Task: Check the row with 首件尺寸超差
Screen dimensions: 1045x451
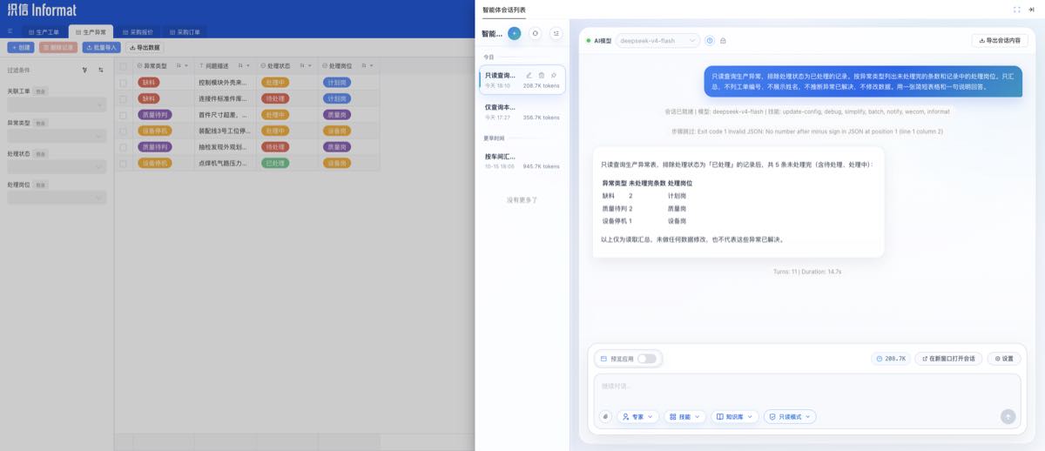Action: (124, 114)
